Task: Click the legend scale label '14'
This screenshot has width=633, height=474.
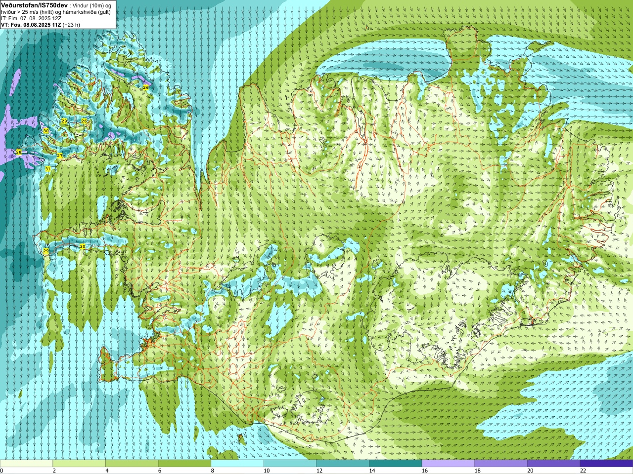Action: 372,471
